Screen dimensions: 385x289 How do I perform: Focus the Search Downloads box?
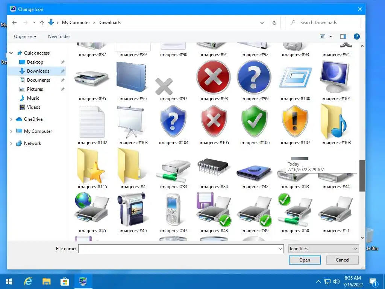tap(323, 23)
